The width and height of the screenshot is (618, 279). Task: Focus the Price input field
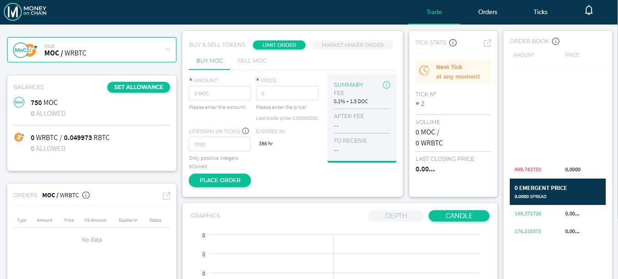[x=287, y=93]
